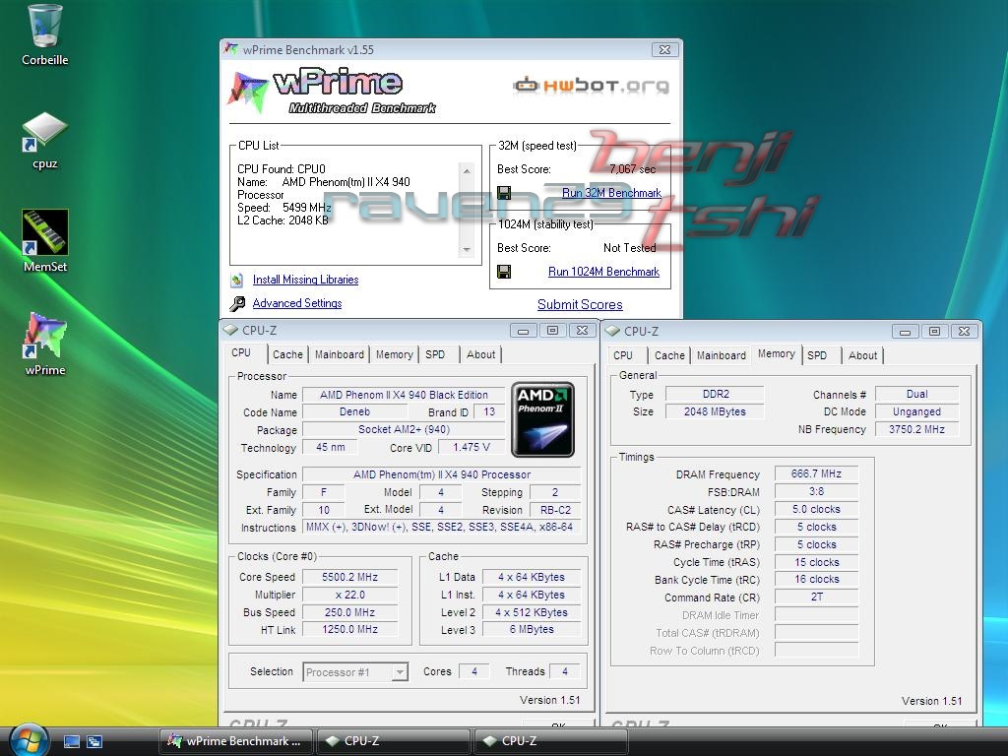Click the NB Frequency 3750.2 MHz value
Screen dimensions: 1008x756
point(916,429)
